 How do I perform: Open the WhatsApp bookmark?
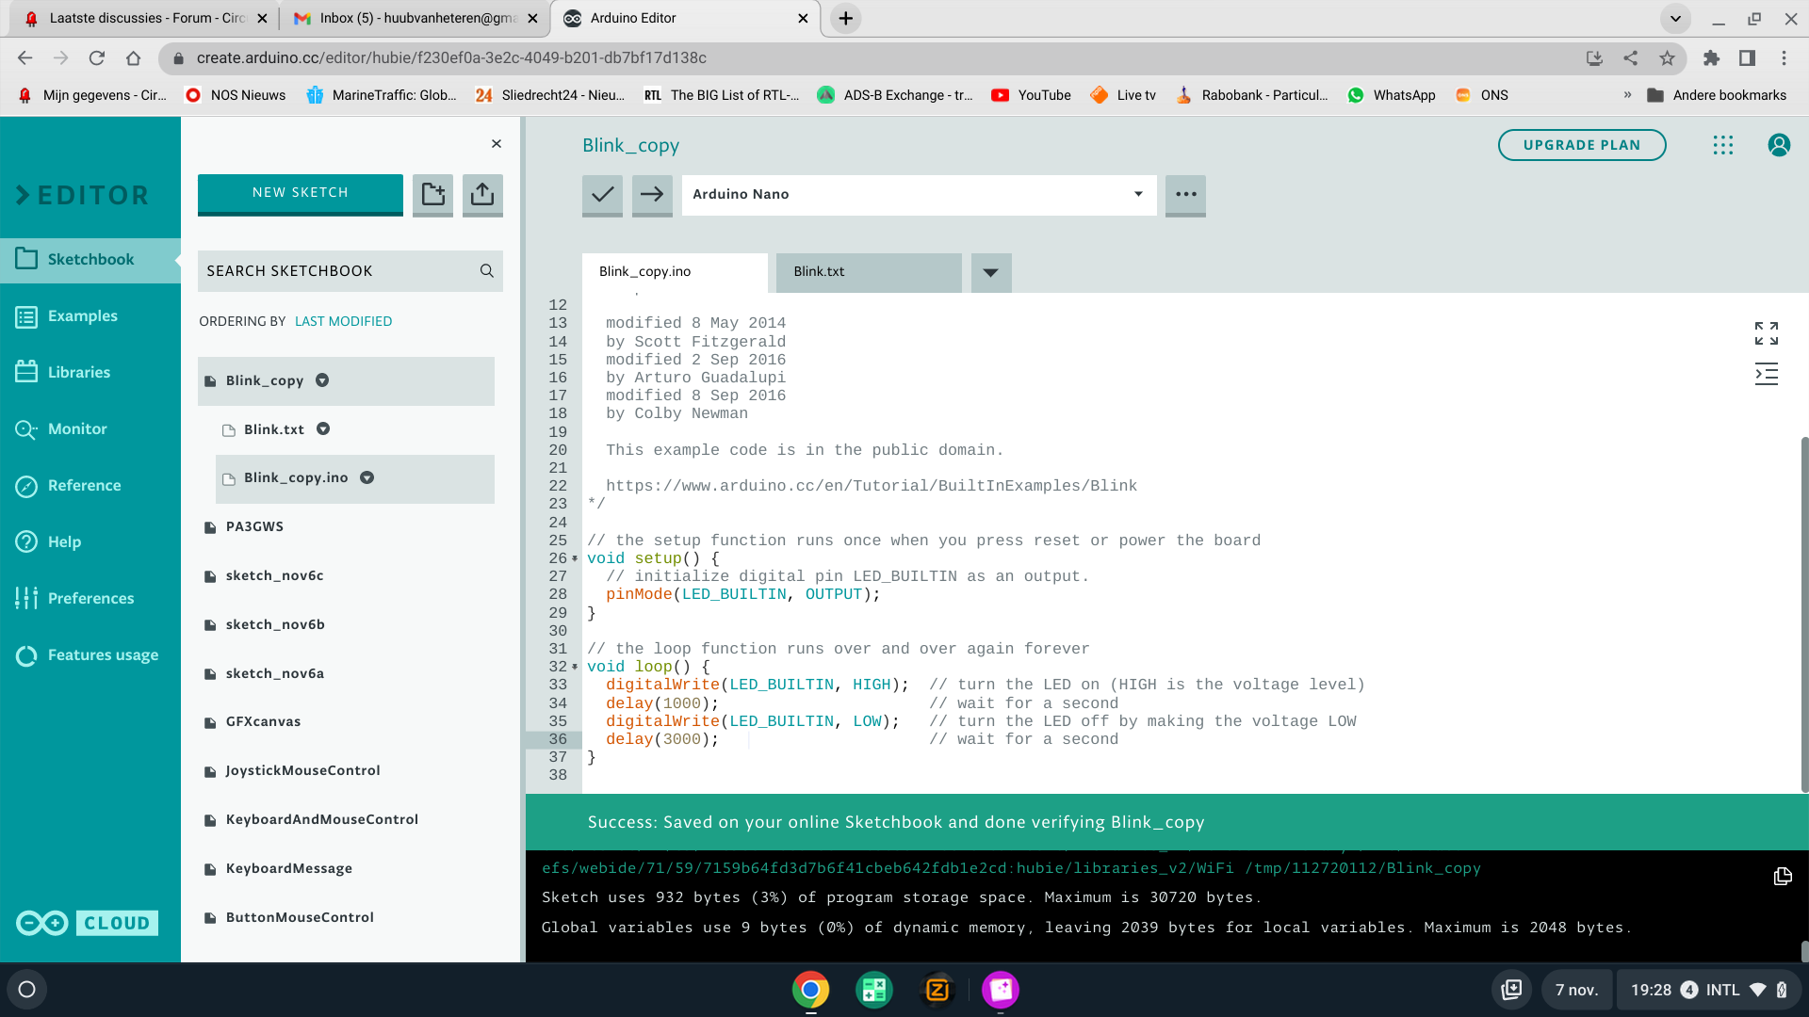1392,95
